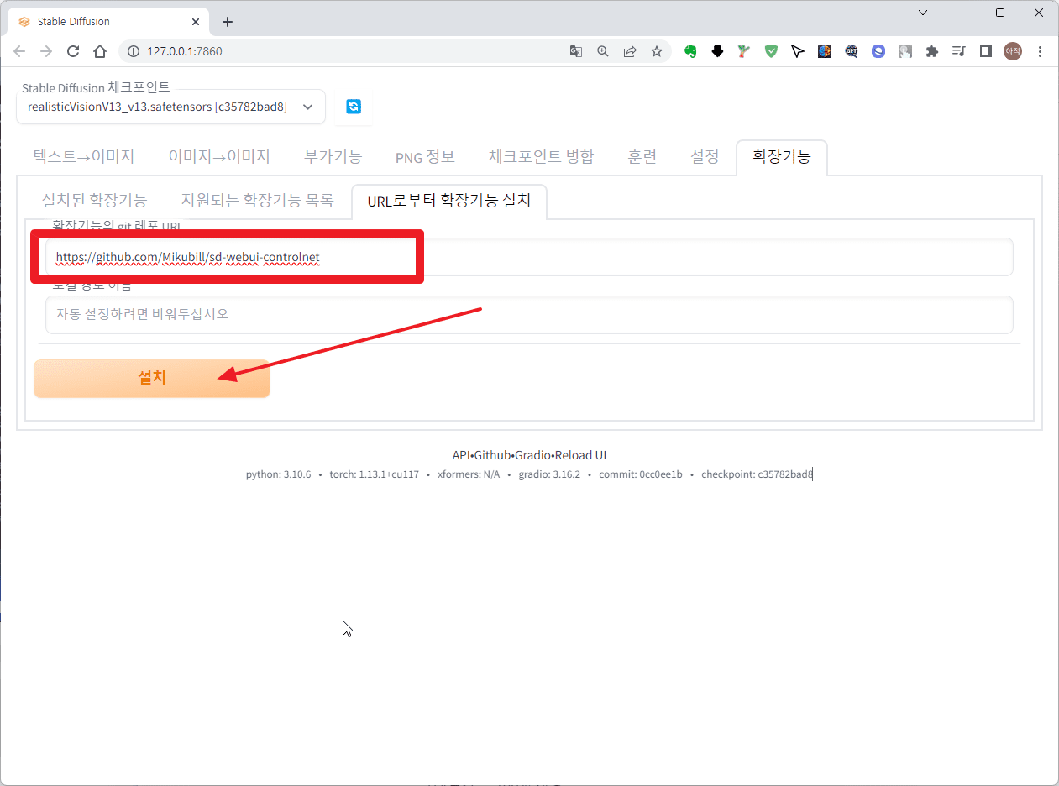Open a new browser tab
Viewport: 1059px width, 786px height.
click(x=228, y=22)
